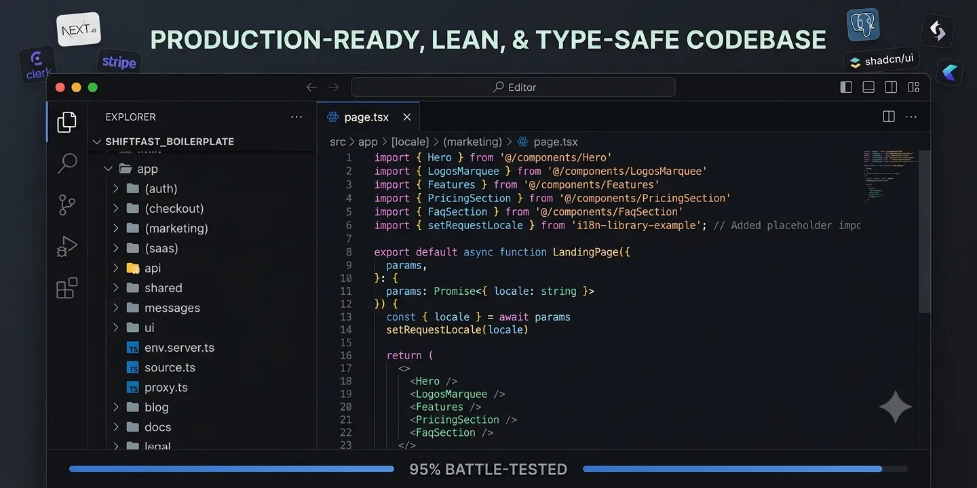The height and width of the screenshot is (488, 977).
Task: Click the '<PricingSection />' line
Action: click(463, 420)
